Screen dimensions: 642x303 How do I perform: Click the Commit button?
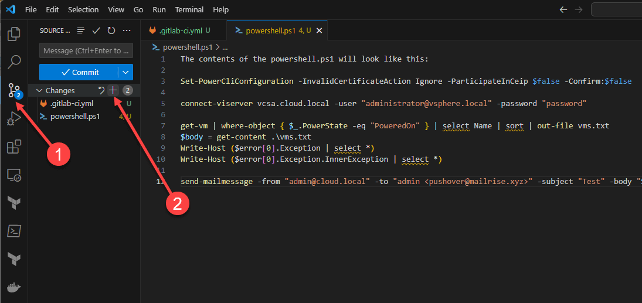point(79,72)
